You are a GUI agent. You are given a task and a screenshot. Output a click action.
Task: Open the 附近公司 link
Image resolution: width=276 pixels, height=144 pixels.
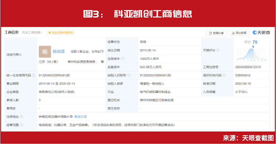tap(81, 117)
